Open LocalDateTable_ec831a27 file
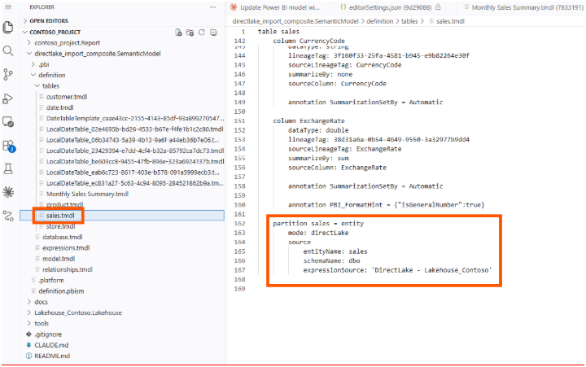 pos(134,183)
